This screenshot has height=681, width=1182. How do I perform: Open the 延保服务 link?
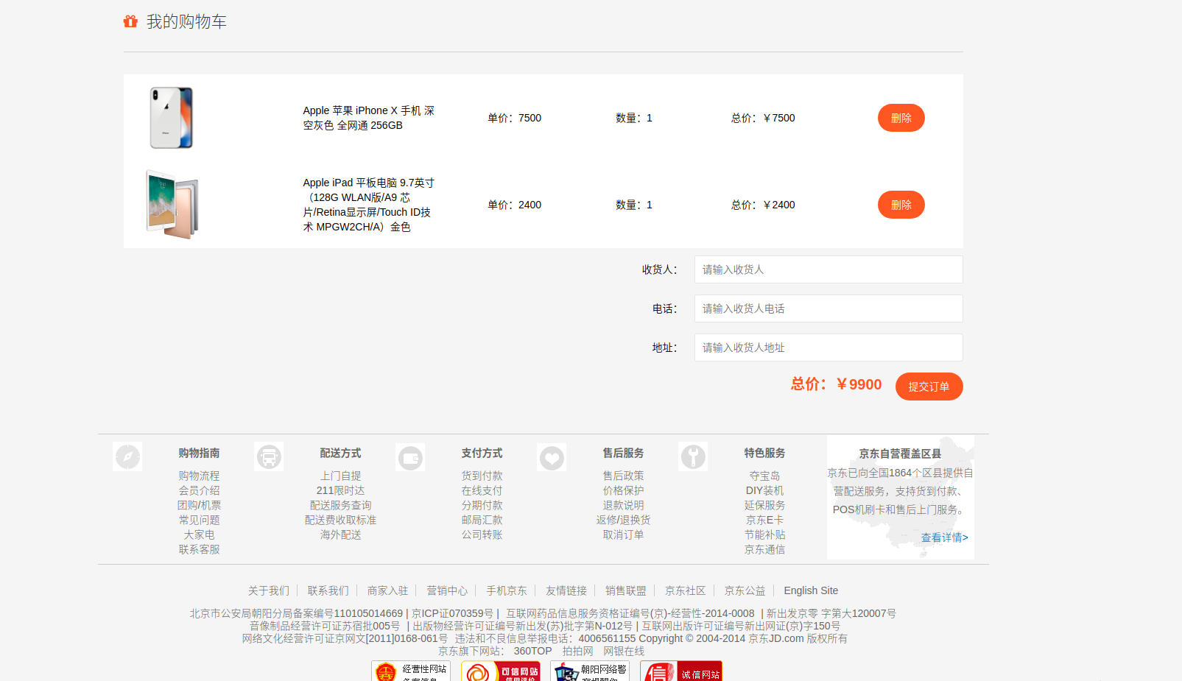click(764, 505)
